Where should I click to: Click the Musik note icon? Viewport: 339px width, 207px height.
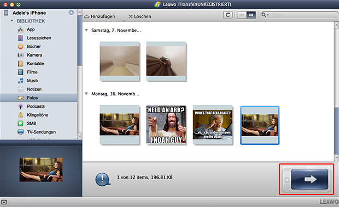click(x=21, y=81)
